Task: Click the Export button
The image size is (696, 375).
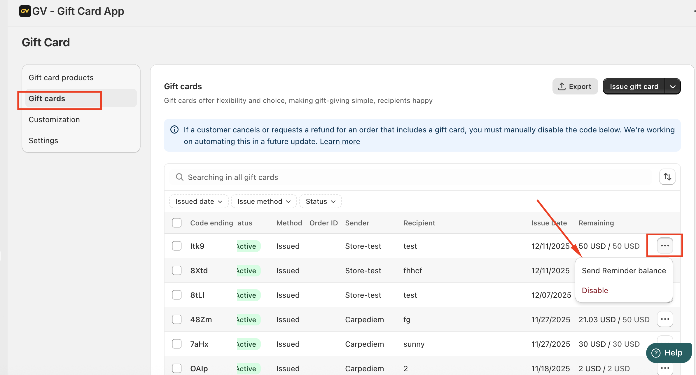Action: [575, 86]
